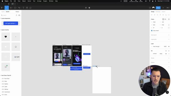Open the zoom level dropdown
Screen dimensions: 171x96
(168, 8)
